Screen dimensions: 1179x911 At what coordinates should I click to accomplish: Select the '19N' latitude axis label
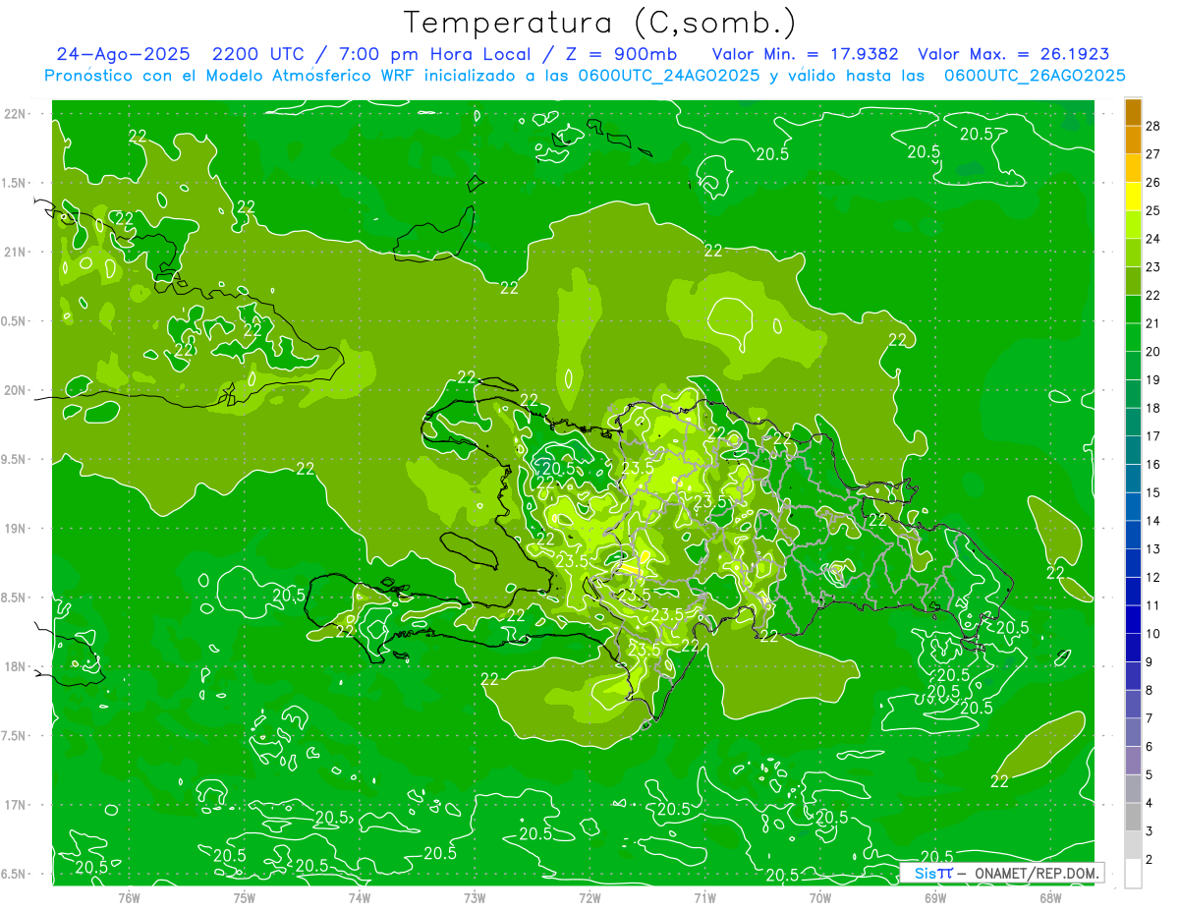pos(14,529)
